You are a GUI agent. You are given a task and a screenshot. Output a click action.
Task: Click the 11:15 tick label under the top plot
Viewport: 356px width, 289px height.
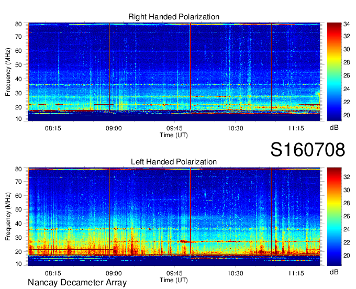coord(296,128)
